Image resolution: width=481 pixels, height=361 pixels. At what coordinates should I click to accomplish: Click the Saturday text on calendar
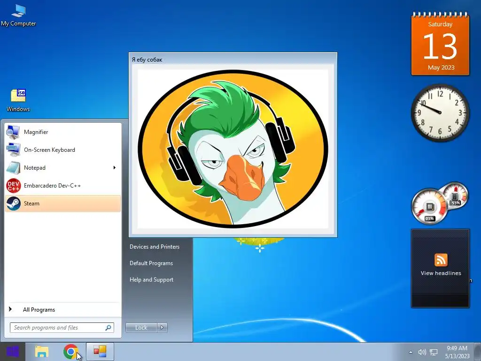pos(440,24)
